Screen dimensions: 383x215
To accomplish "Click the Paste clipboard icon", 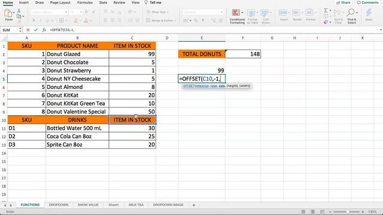I will pyautogui.click(x=8, y=13).
